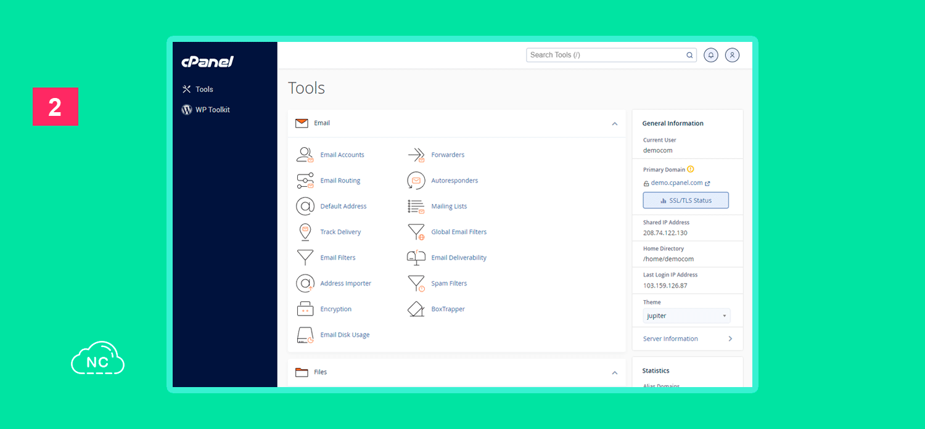Open the Theme dropdown showing jupiter

coord(686,316)
